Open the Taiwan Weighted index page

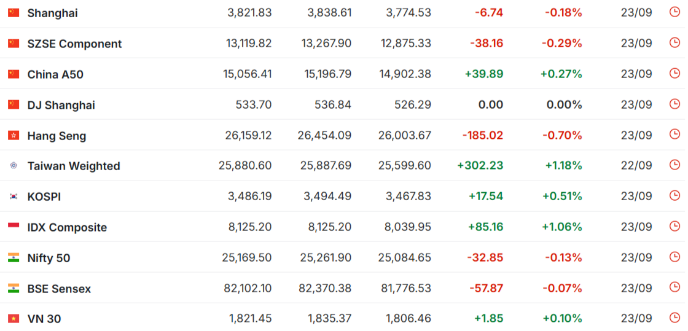click(x=74, y=166)
